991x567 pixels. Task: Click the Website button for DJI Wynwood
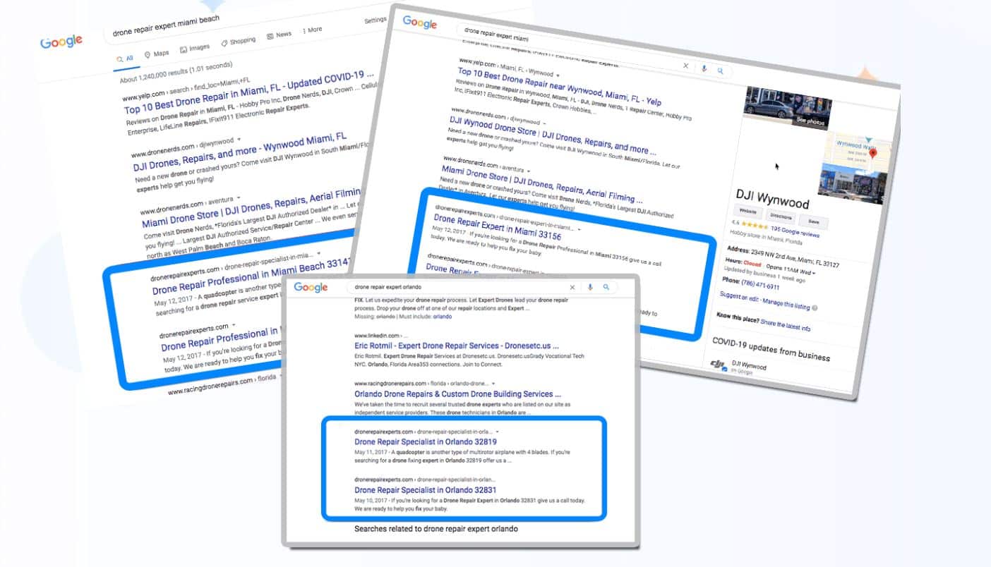pos(747,211)
